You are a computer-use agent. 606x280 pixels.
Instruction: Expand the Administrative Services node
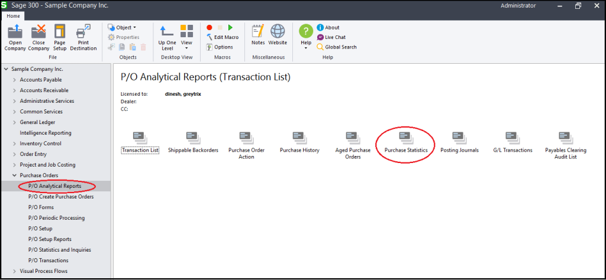point(14,101)
